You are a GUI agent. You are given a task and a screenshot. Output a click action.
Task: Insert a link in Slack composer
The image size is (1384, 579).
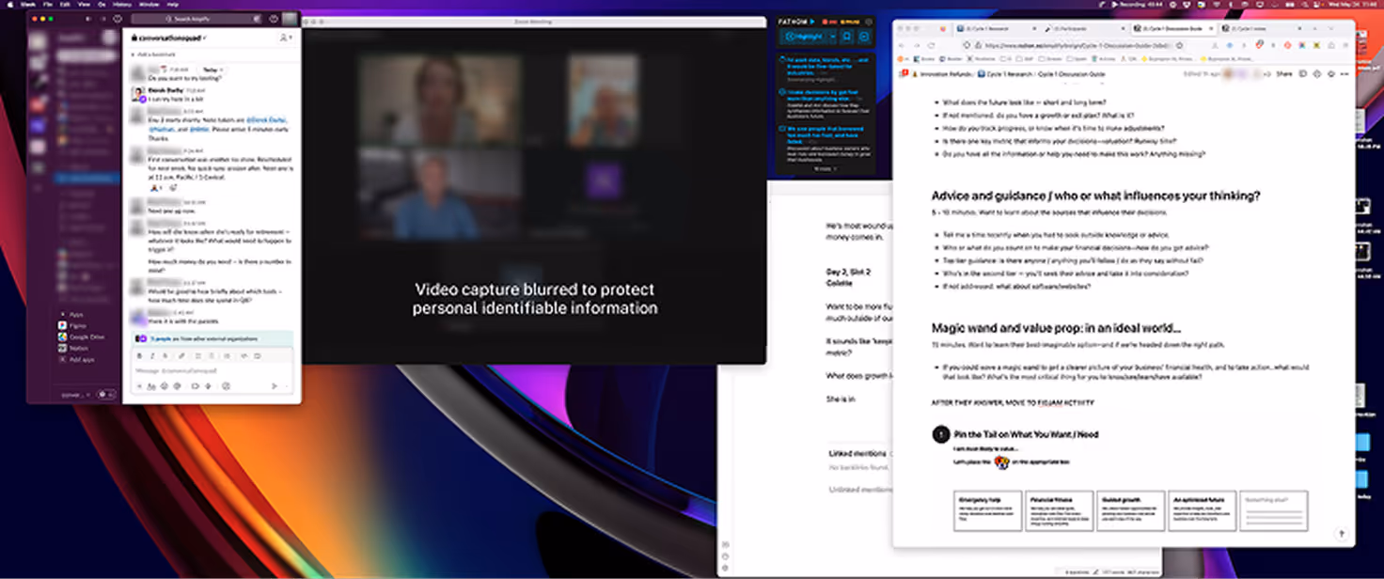(x=181, y=356)
